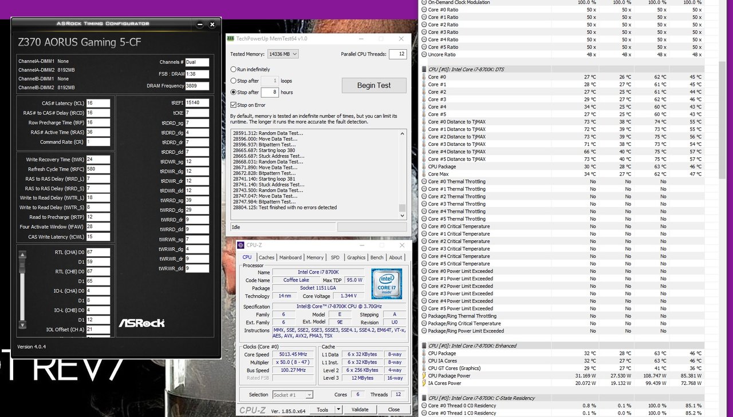Switch to the Caches tab in CPU-Z
The image size is (733, 417).
click(266, 257)
